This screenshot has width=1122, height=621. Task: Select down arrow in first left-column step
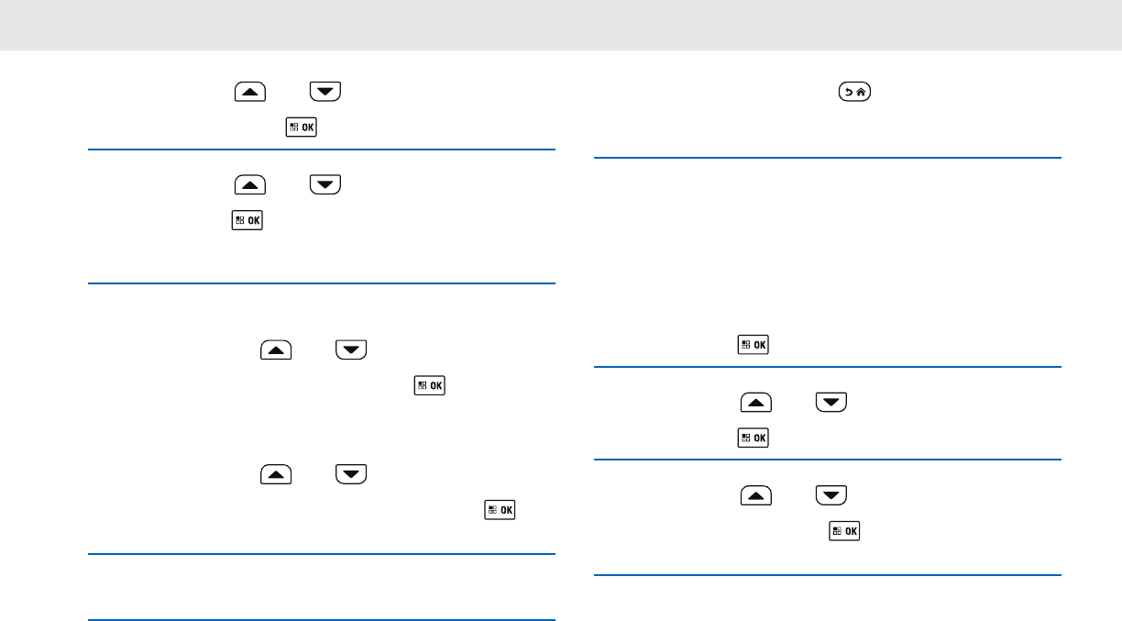coord(325,92)
